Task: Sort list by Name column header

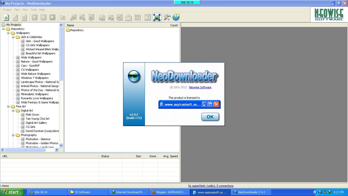Action: point(113,25)
